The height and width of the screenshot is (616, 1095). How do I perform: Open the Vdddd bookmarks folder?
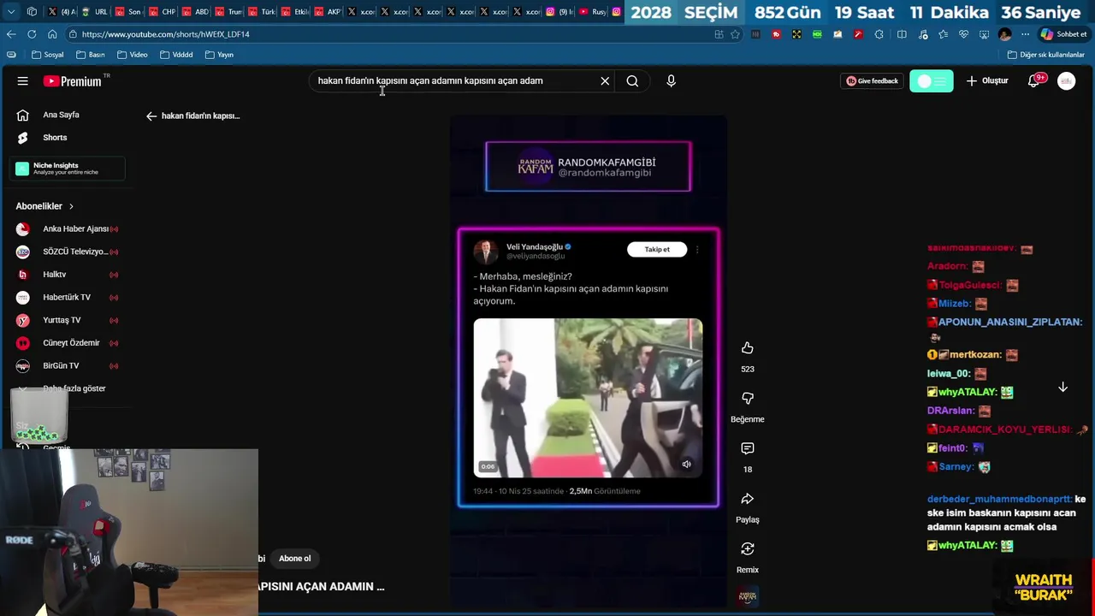[x=176, y=55]
